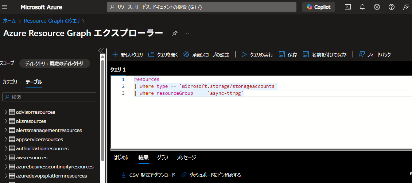The width and height of the screenshot is (412, 183).
Task: Switch to the 結果 tab
Action: pyautogui.click(x=143, y=157)
